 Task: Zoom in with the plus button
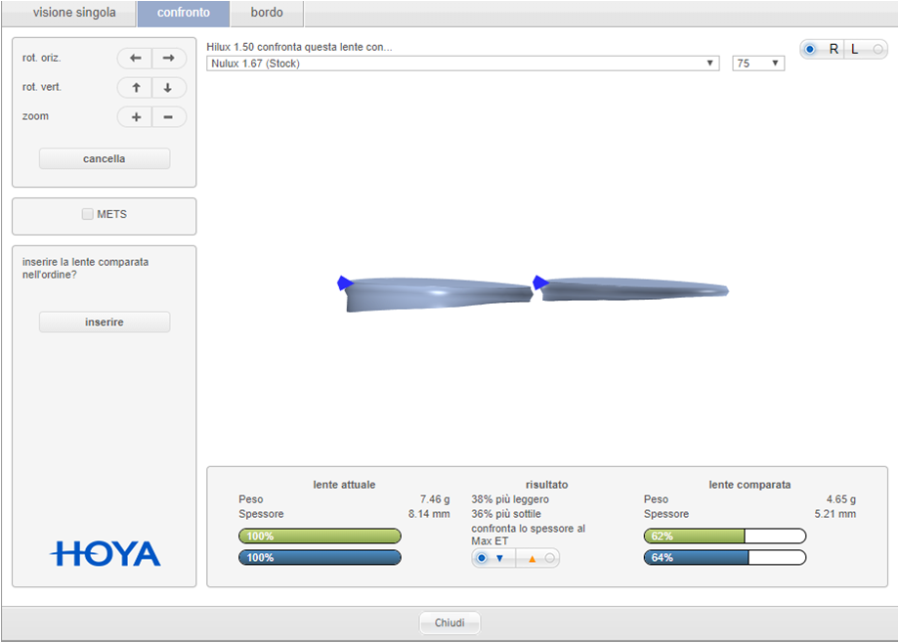pos(135,117)
